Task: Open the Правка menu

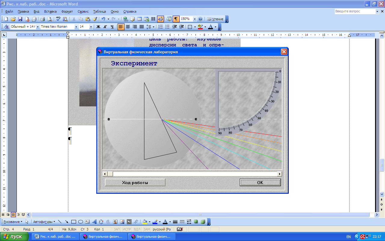Action: [x=23, y=11]
